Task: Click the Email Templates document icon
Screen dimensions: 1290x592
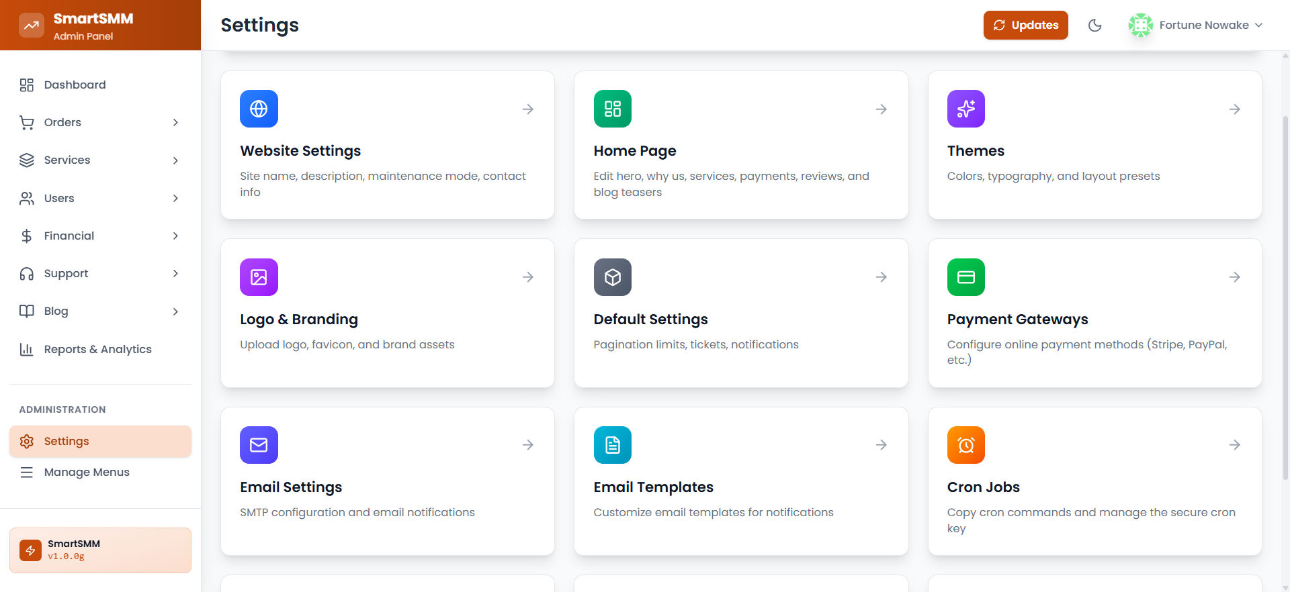Action: pos(612,445)
